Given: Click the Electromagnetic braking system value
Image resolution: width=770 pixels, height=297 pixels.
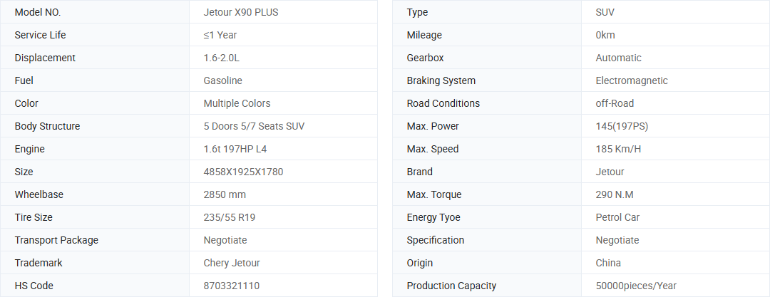Looking at the screenshot, I should tap(632, 80).
